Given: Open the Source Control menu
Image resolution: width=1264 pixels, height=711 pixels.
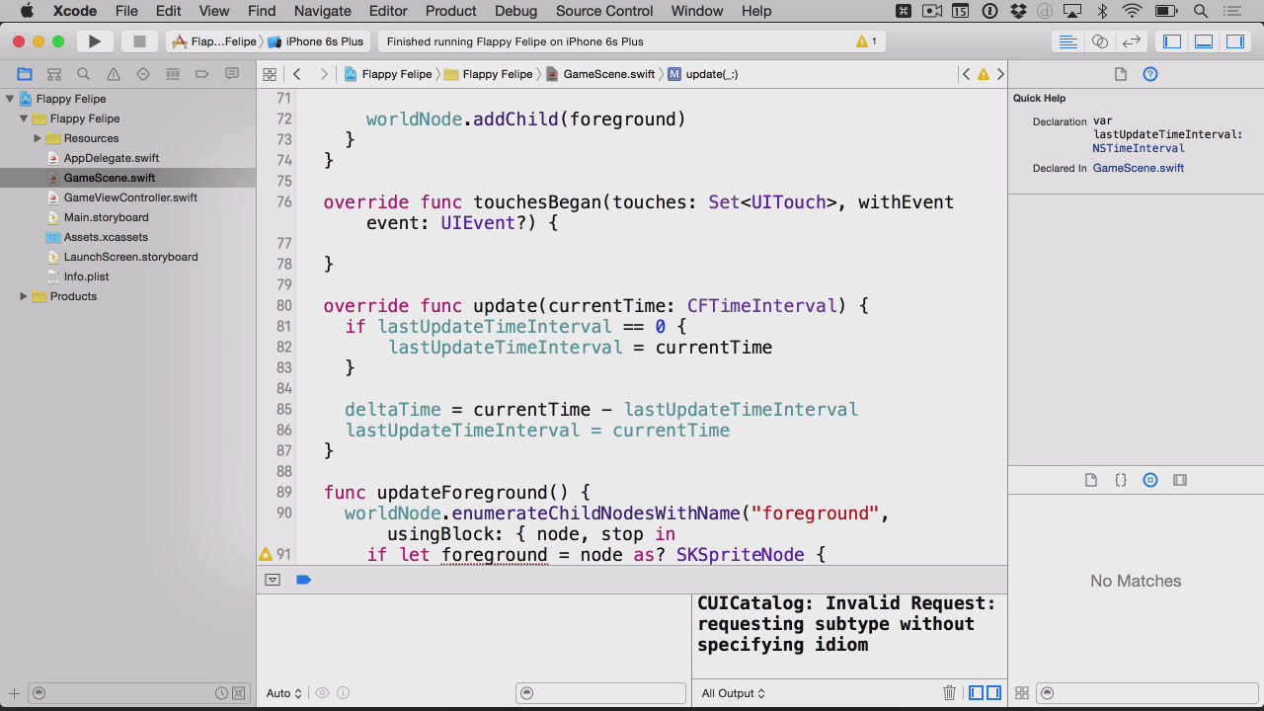Looking at the screenshot, I should coord(604,11).
